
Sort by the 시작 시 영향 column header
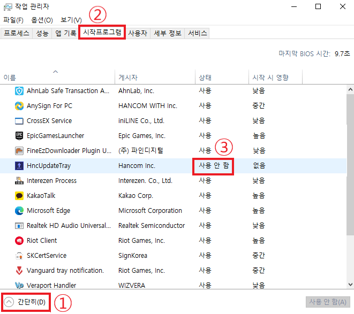(x=275, y=76)
